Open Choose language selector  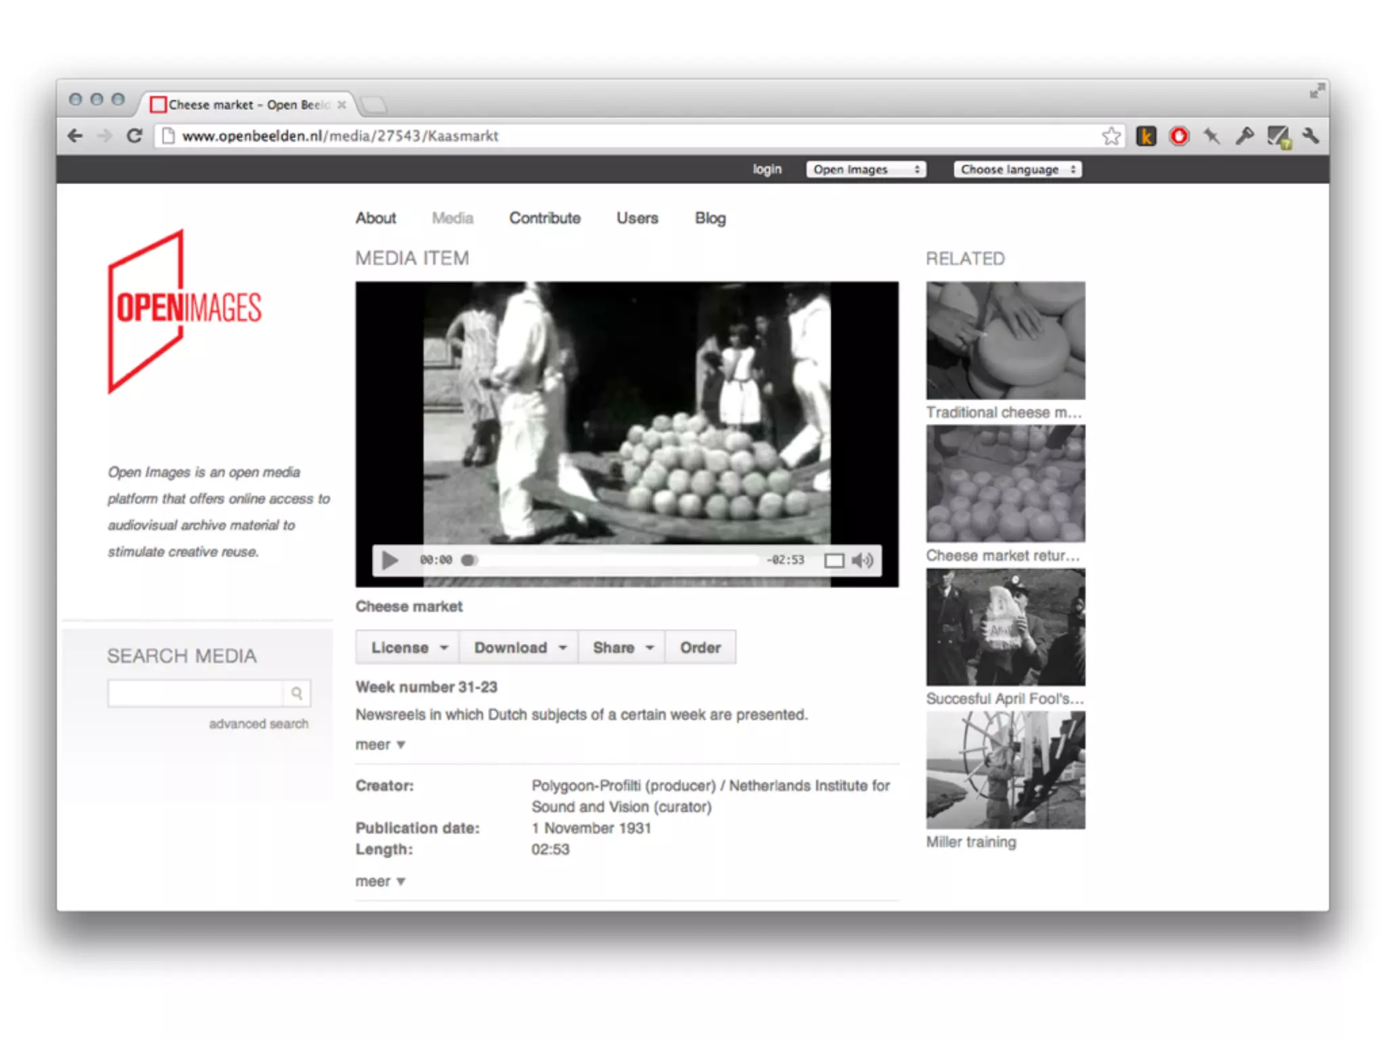[1017, 169]
